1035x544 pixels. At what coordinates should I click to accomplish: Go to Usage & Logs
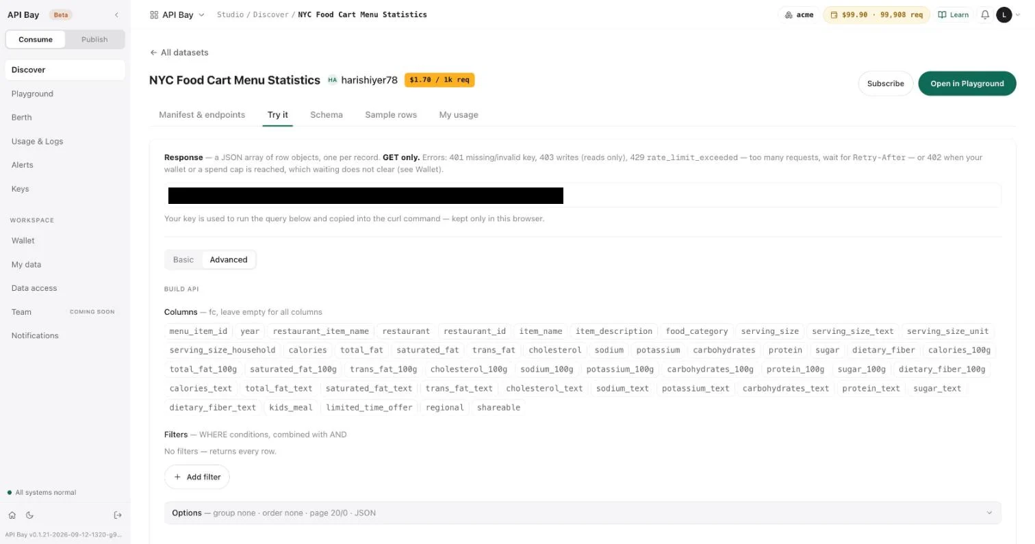point(65,141)
